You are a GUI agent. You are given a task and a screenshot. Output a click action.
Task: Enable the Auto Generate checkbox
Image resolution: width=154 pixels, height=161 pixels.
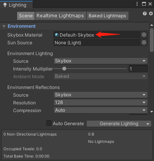[x=49, y=123]
